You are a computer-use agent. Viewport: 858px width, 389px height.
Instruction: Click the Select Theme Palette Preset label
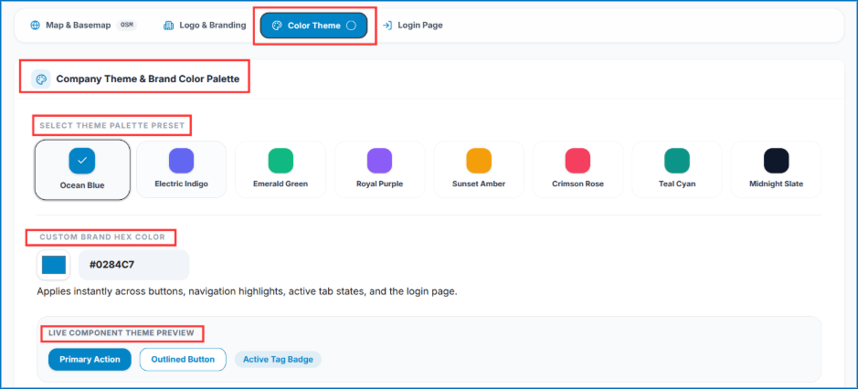(112, 126)
